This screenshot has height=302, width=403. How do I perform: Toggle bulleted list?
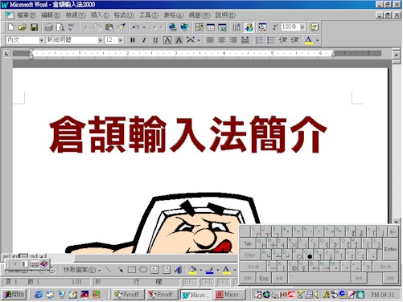coord(271,40)
